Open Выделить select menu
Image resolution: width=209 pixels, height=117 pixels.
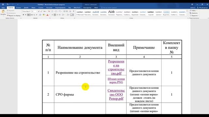[x=194, y=16]
